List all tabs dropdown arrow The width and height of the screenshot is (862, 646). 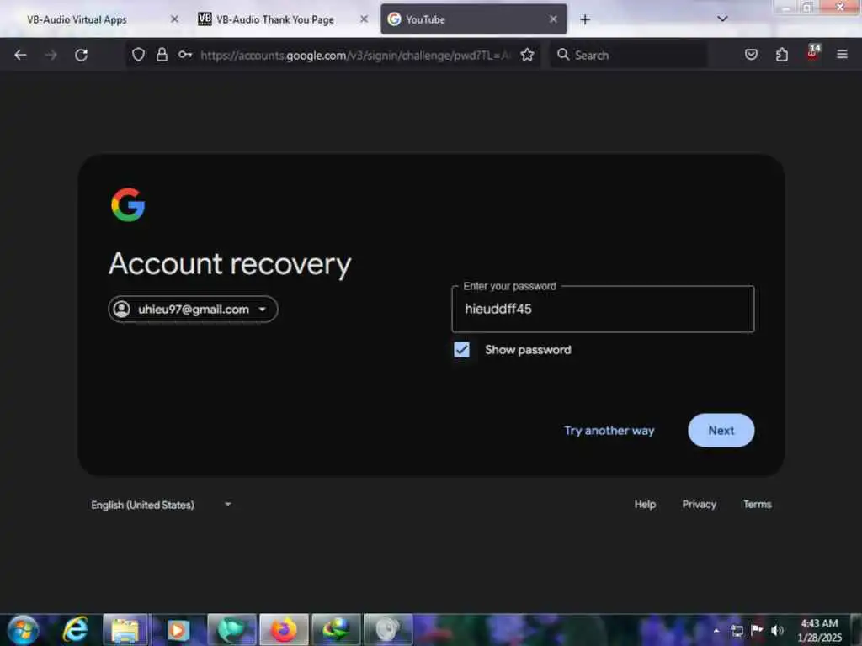tap(722, 19)
